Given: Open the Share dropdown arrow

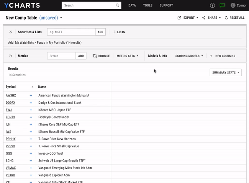Looking at the screenshot, I should click(220, 18).
